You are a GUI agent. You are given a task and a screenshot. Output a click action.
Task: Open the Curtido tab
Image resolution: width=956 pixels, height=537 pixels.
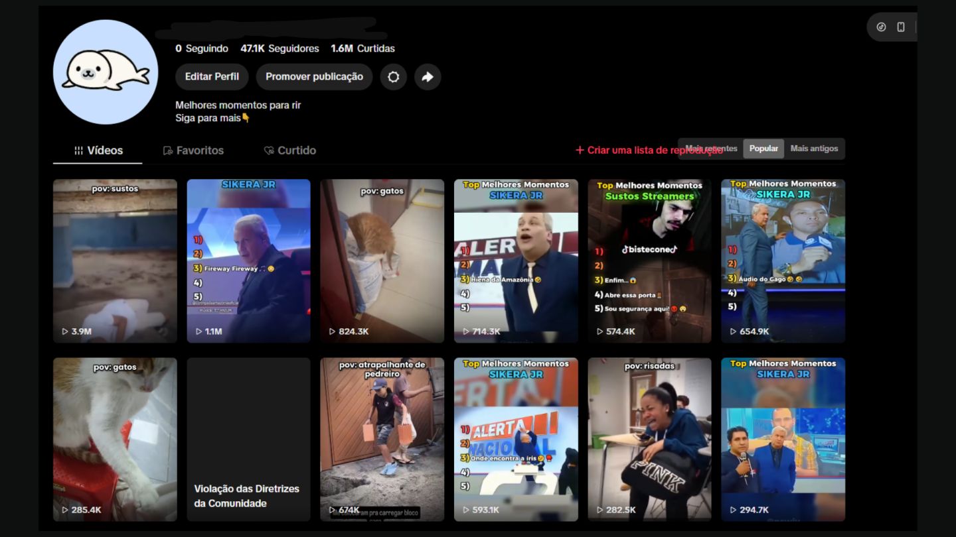(289, 150)
